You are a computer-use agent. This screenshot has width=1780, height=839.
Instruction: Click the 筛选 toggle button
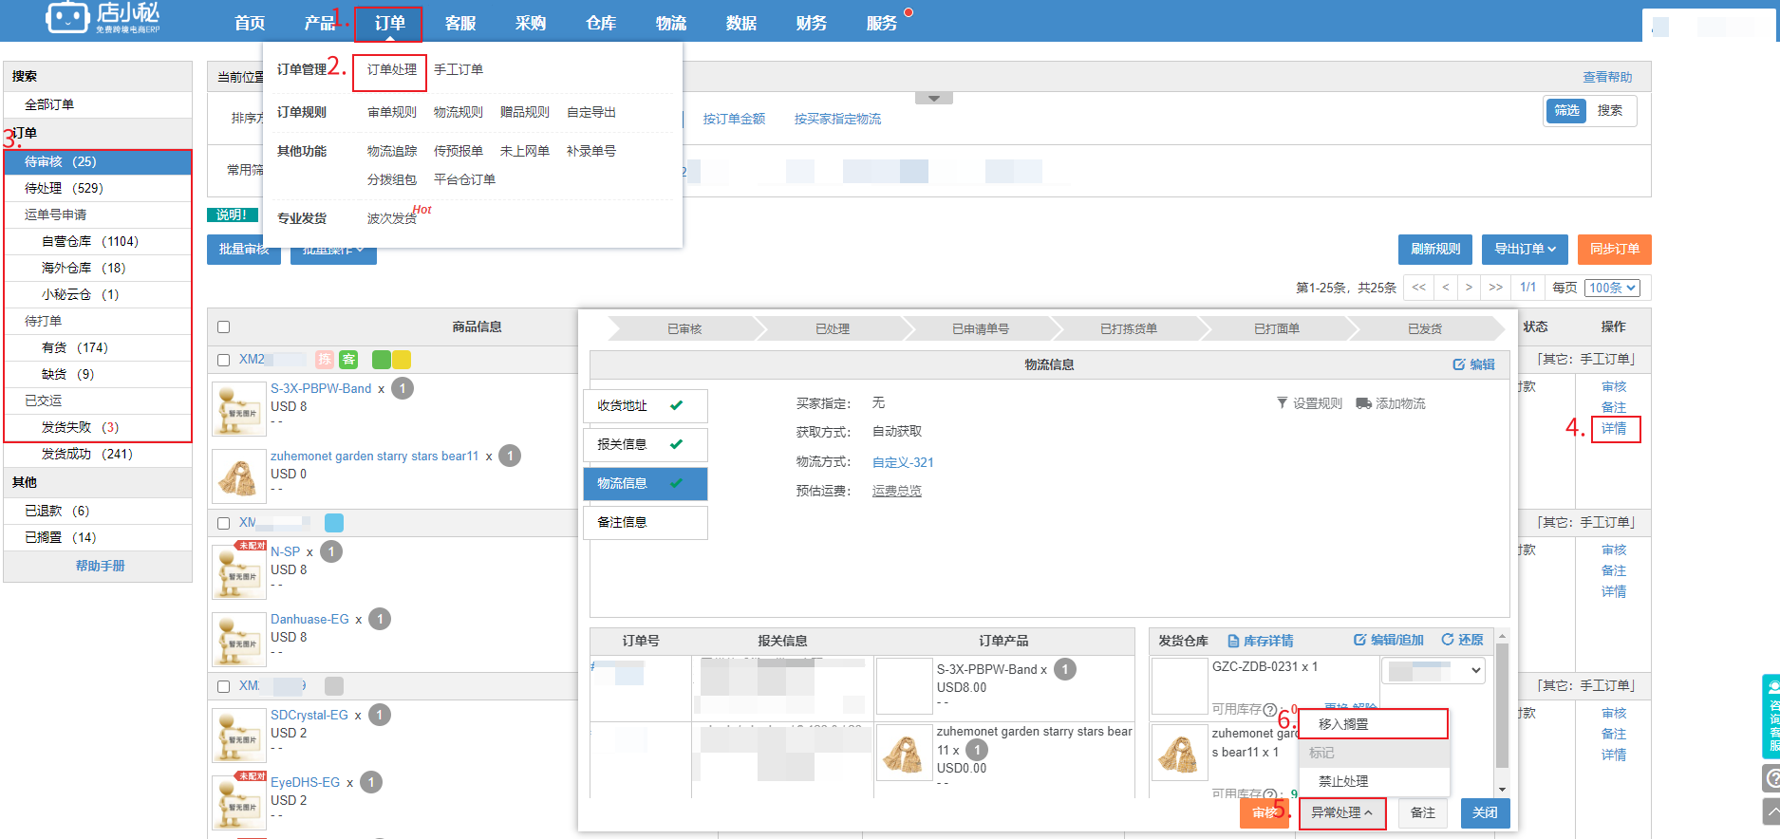click(x=1566, y=111)
